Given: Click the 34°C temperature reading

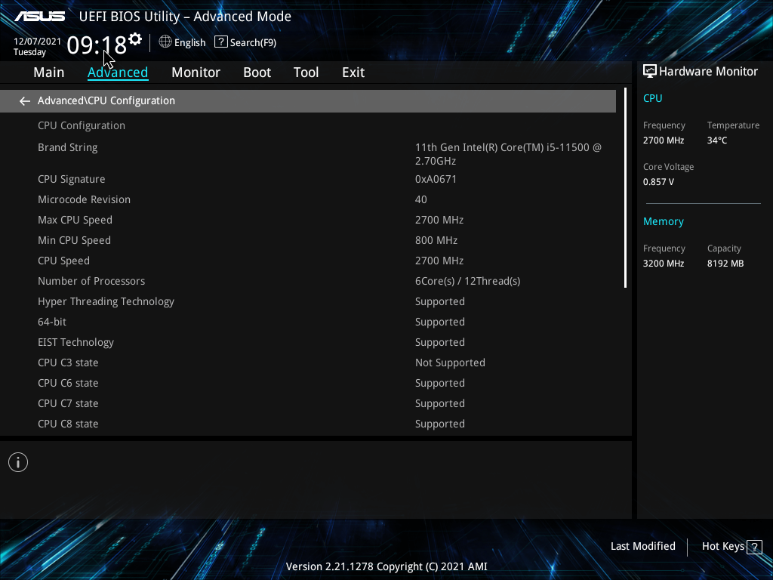Looking at the screenshot, I should click(717, 140).
